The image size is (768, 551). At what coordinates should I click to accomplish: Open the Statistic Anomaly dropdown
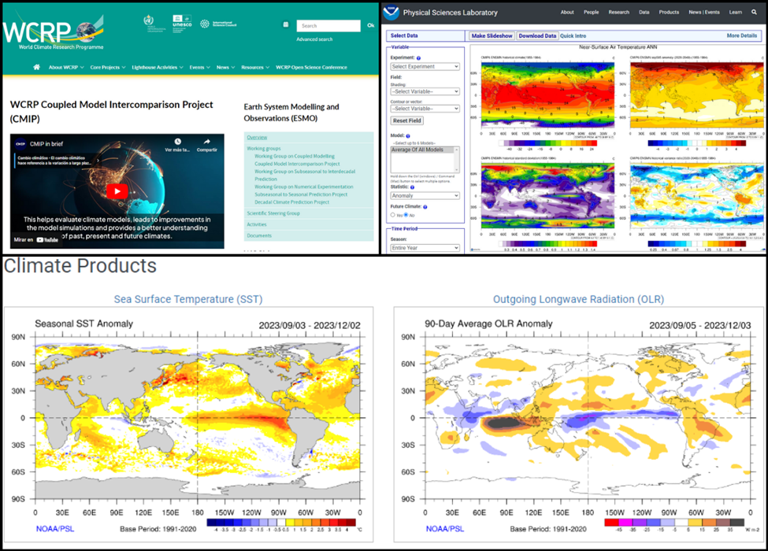pos(425,195)
